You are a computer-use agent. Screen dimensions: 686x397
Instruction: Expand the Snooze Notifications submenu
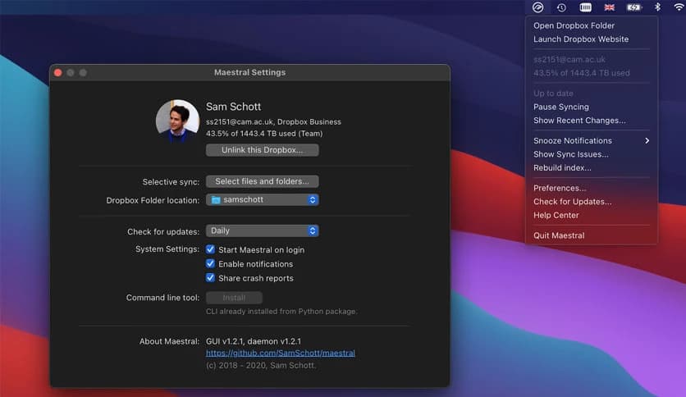[x=590, y=141]
